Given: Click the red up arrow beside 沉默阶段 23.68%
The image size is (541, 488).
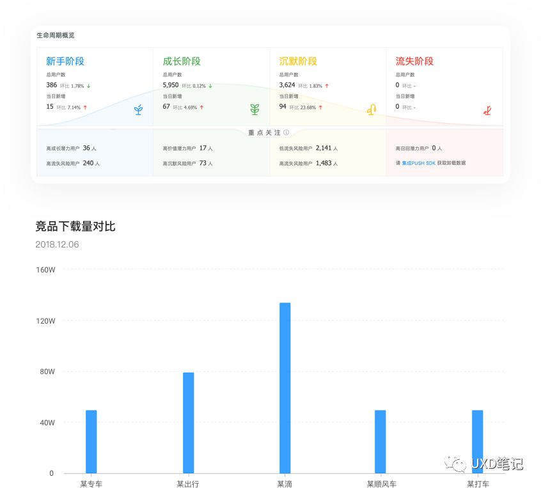Looking at the screenshot, I should coord(320,107).
